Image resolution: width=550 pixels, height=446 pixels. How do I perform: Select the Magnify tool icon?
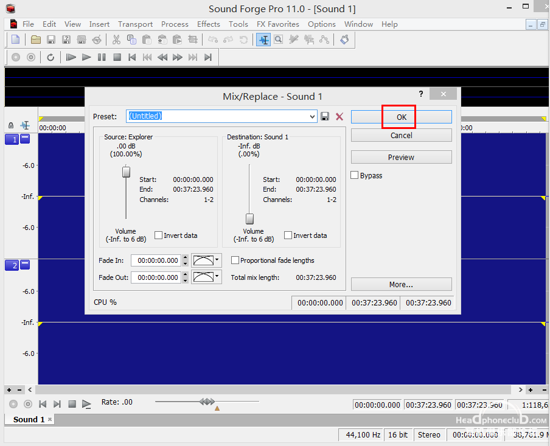[279, 40]
